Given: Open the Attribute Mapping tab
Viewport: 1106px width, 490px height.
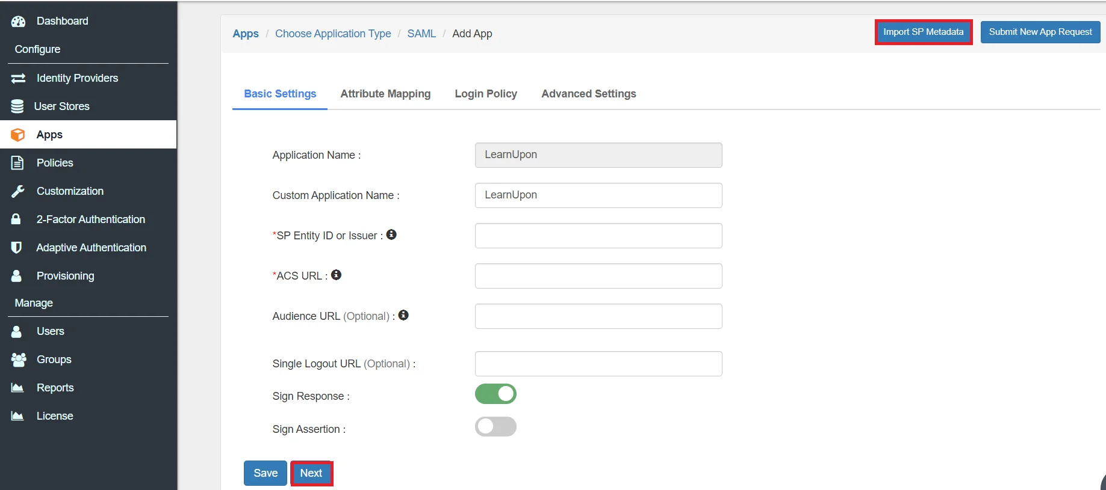Looking at the screenshot, I should (x=385, y=94).
